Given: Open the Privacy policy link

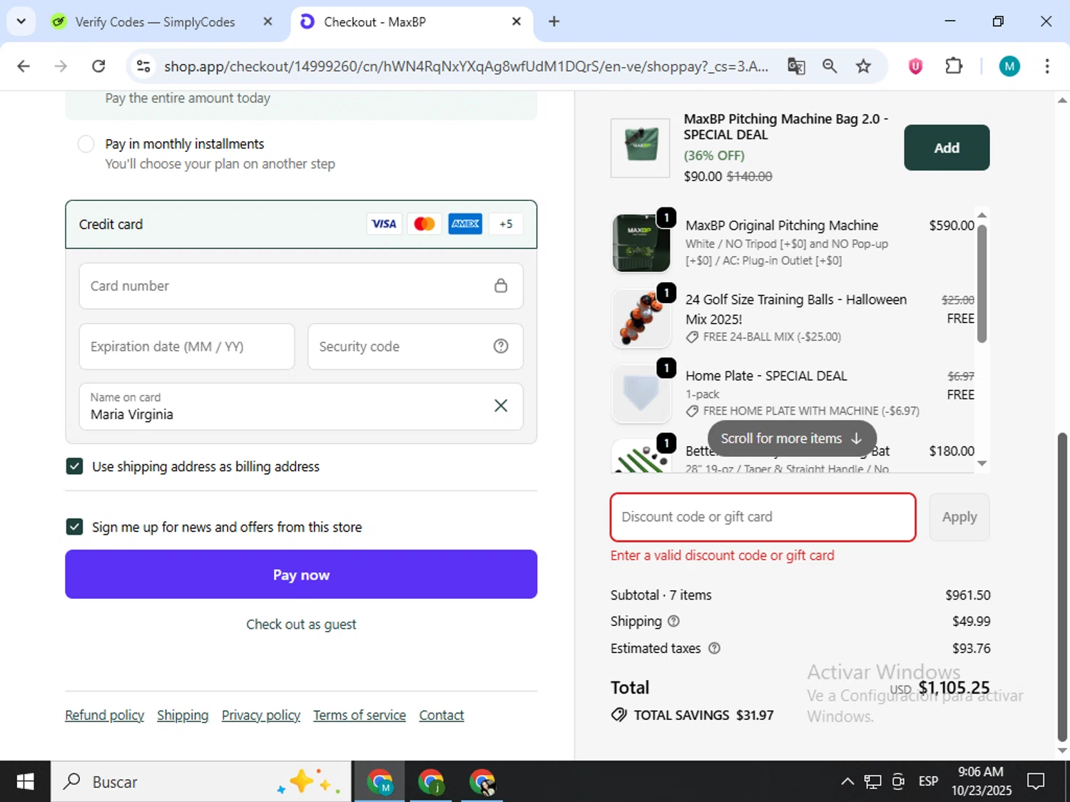Looking at the screenshot, I should pos(261,715).
